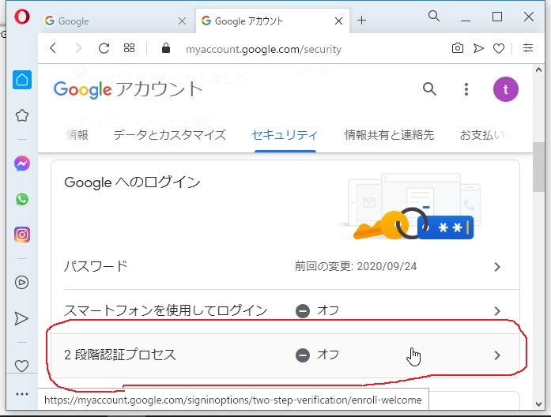Image resolution: width=551 pixels, height=417 pixels.
Task: Open パスワード settings row
Action: tap(285, 267)
